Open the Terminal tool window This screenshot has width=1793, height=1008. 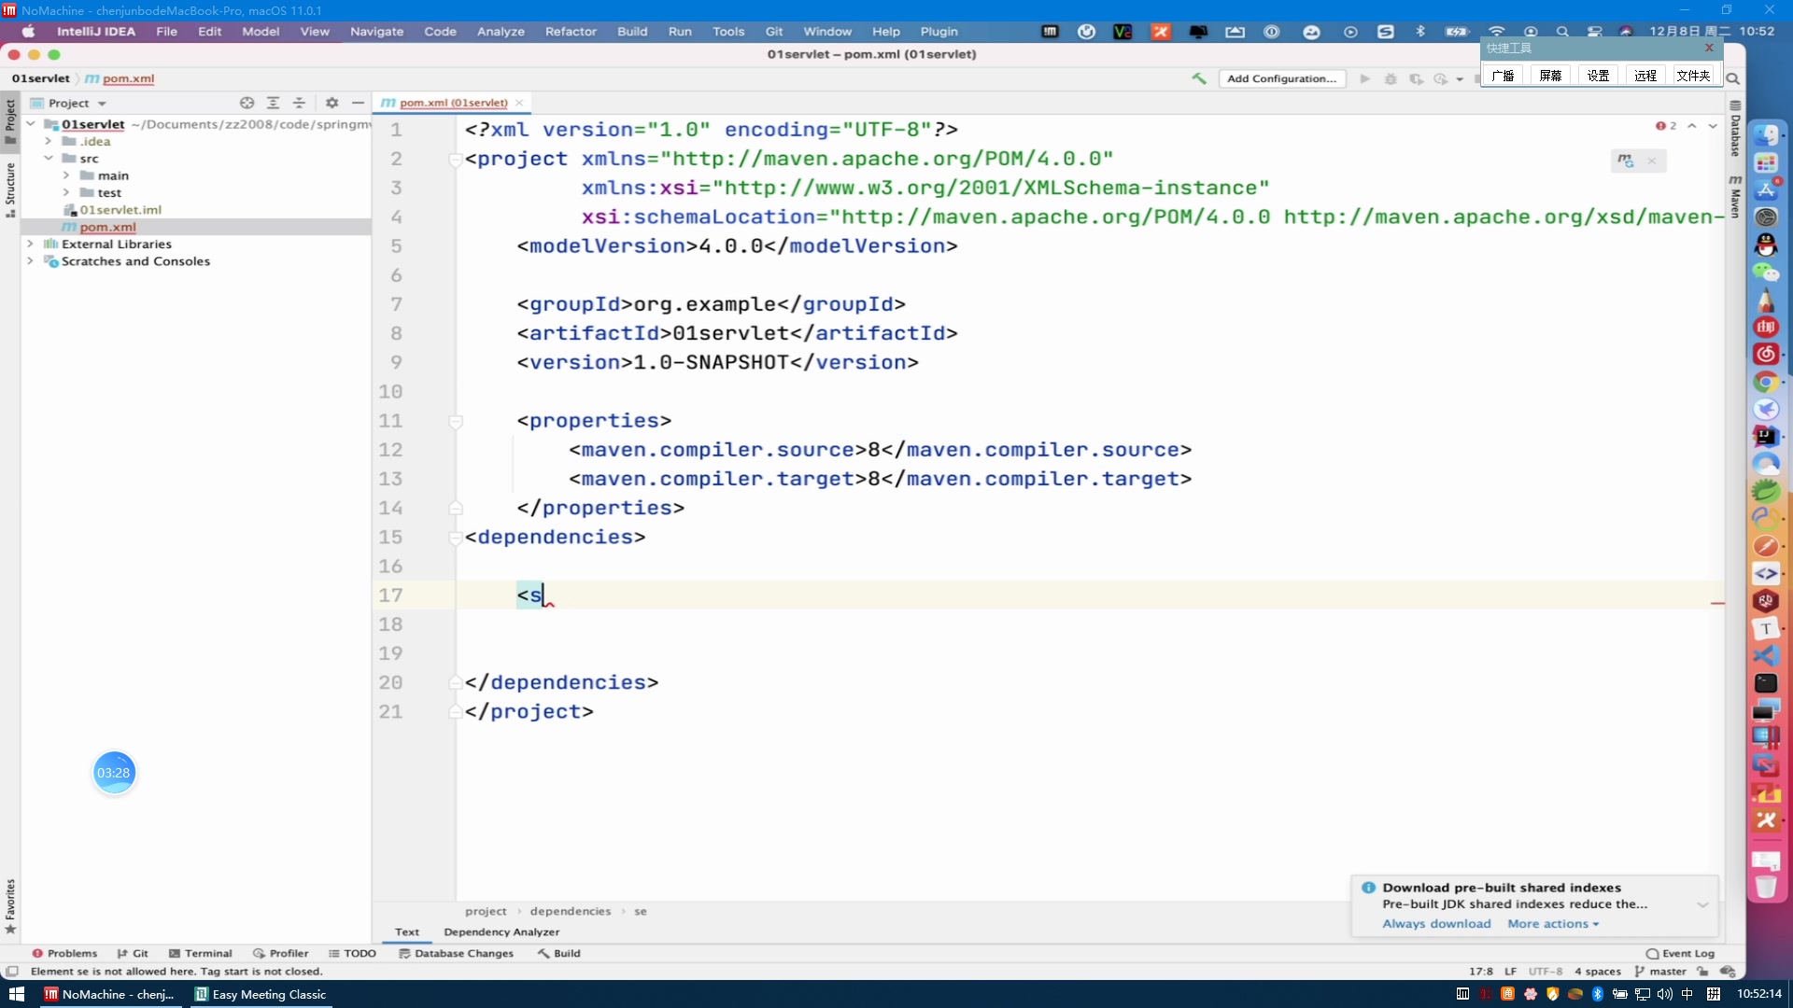pos(200,953)
